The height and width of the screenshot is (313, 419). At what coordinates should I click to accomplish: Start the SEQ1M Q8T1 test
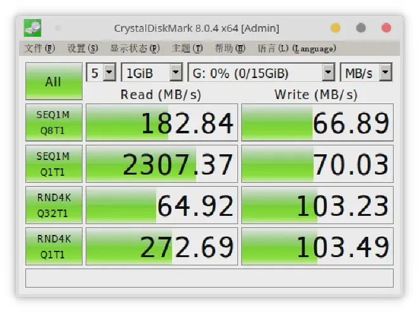[x=53, y=123]
